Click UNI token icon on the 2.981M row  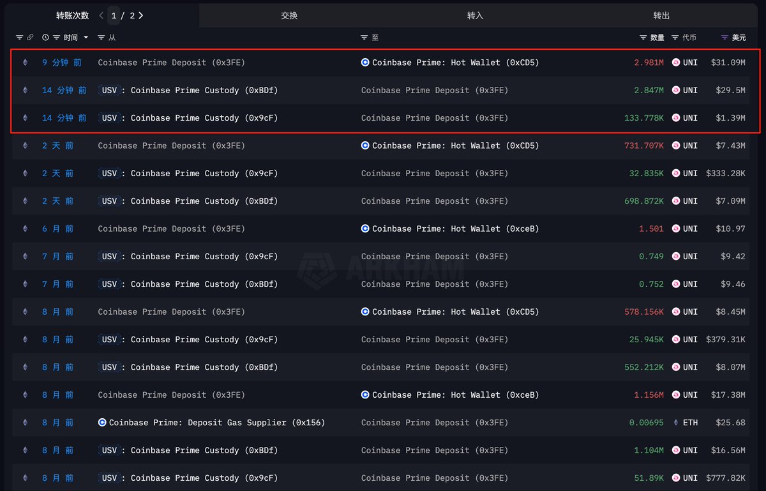(x=676, y=63)
